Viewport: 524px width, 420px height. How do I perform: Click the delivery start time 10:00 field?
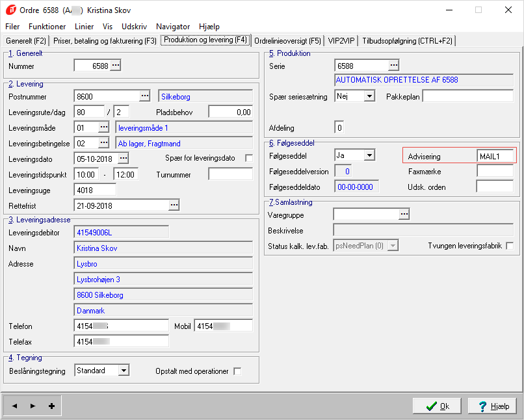coord(86,174)
